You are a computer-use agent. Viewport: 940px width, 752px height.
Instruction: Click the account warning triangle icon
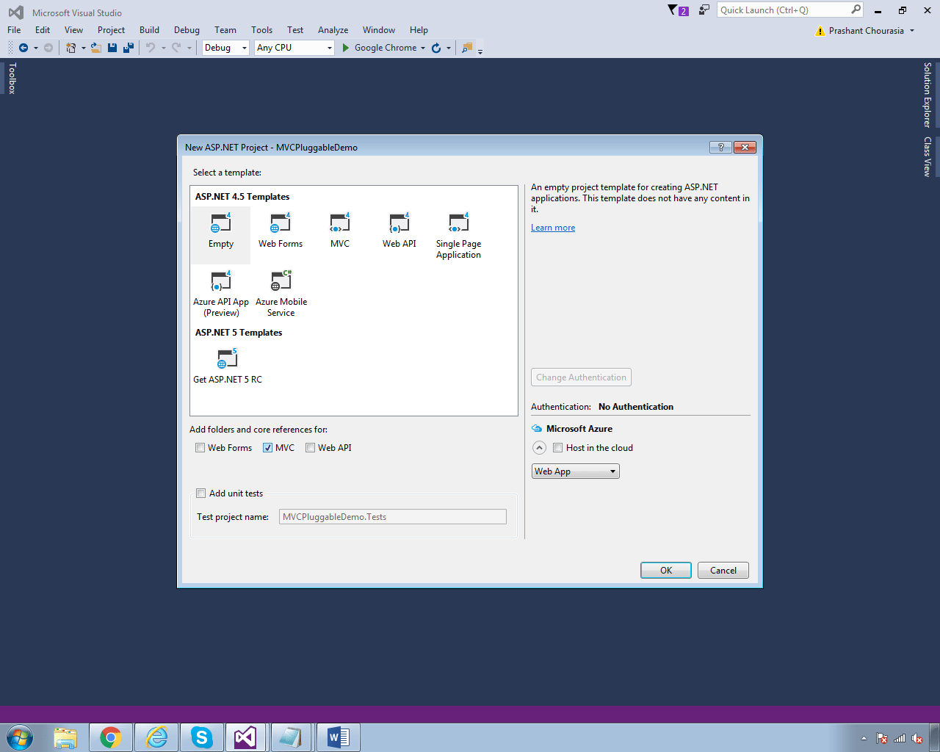(820, 31)
